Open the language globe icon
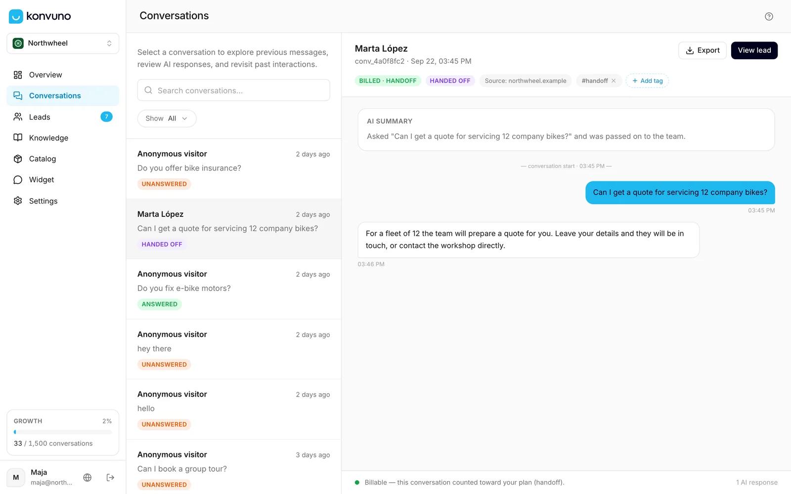Viewport: 791px width, 494px height. [x=88, y=477]
